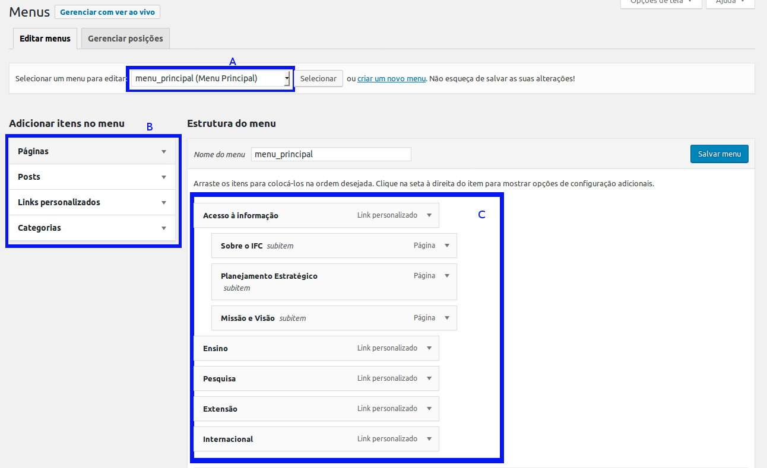Image resolution: width=767 pixels, height=468 pixels.
Task: Save the menu with Salvar menu
Action: click(x=719, y=154)
